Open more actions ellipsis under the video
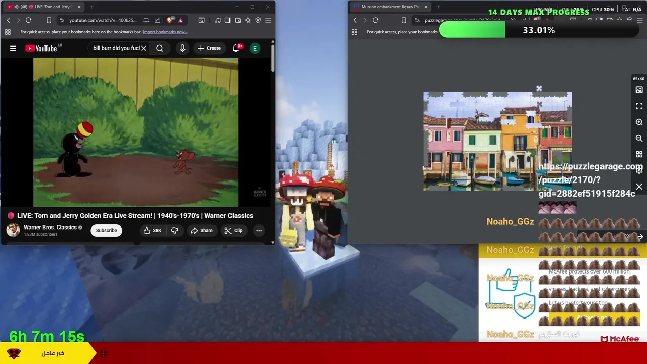 (259, 231)
